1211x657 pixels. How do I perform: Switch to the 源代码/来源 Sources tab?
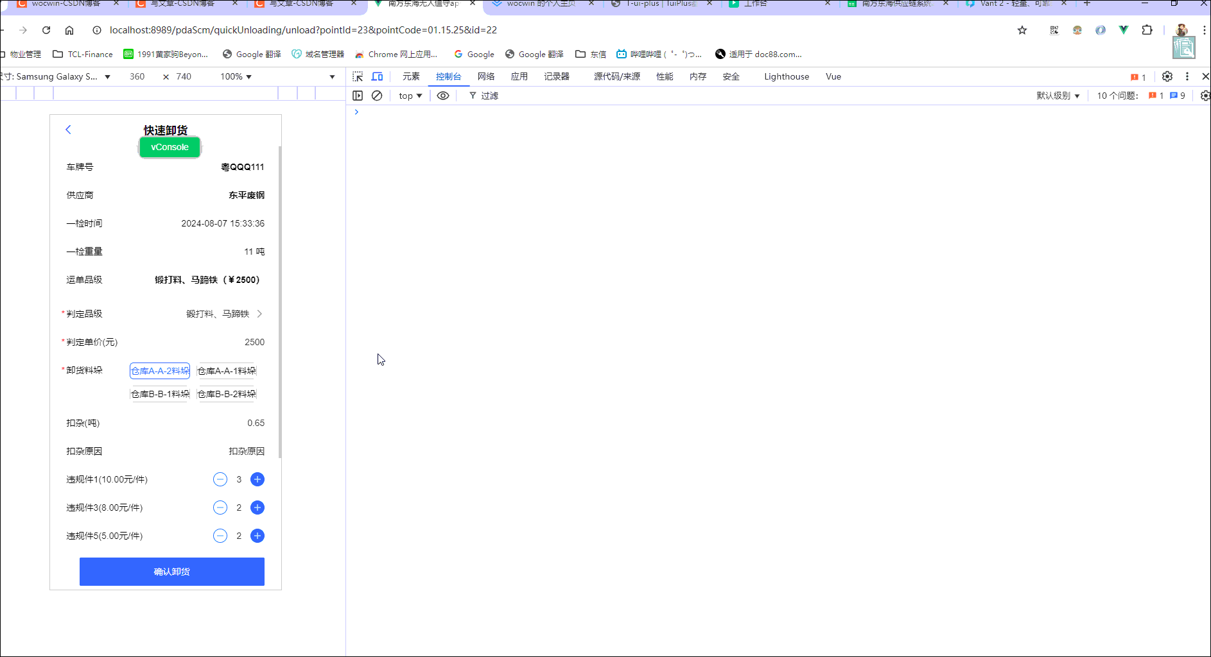617,76
